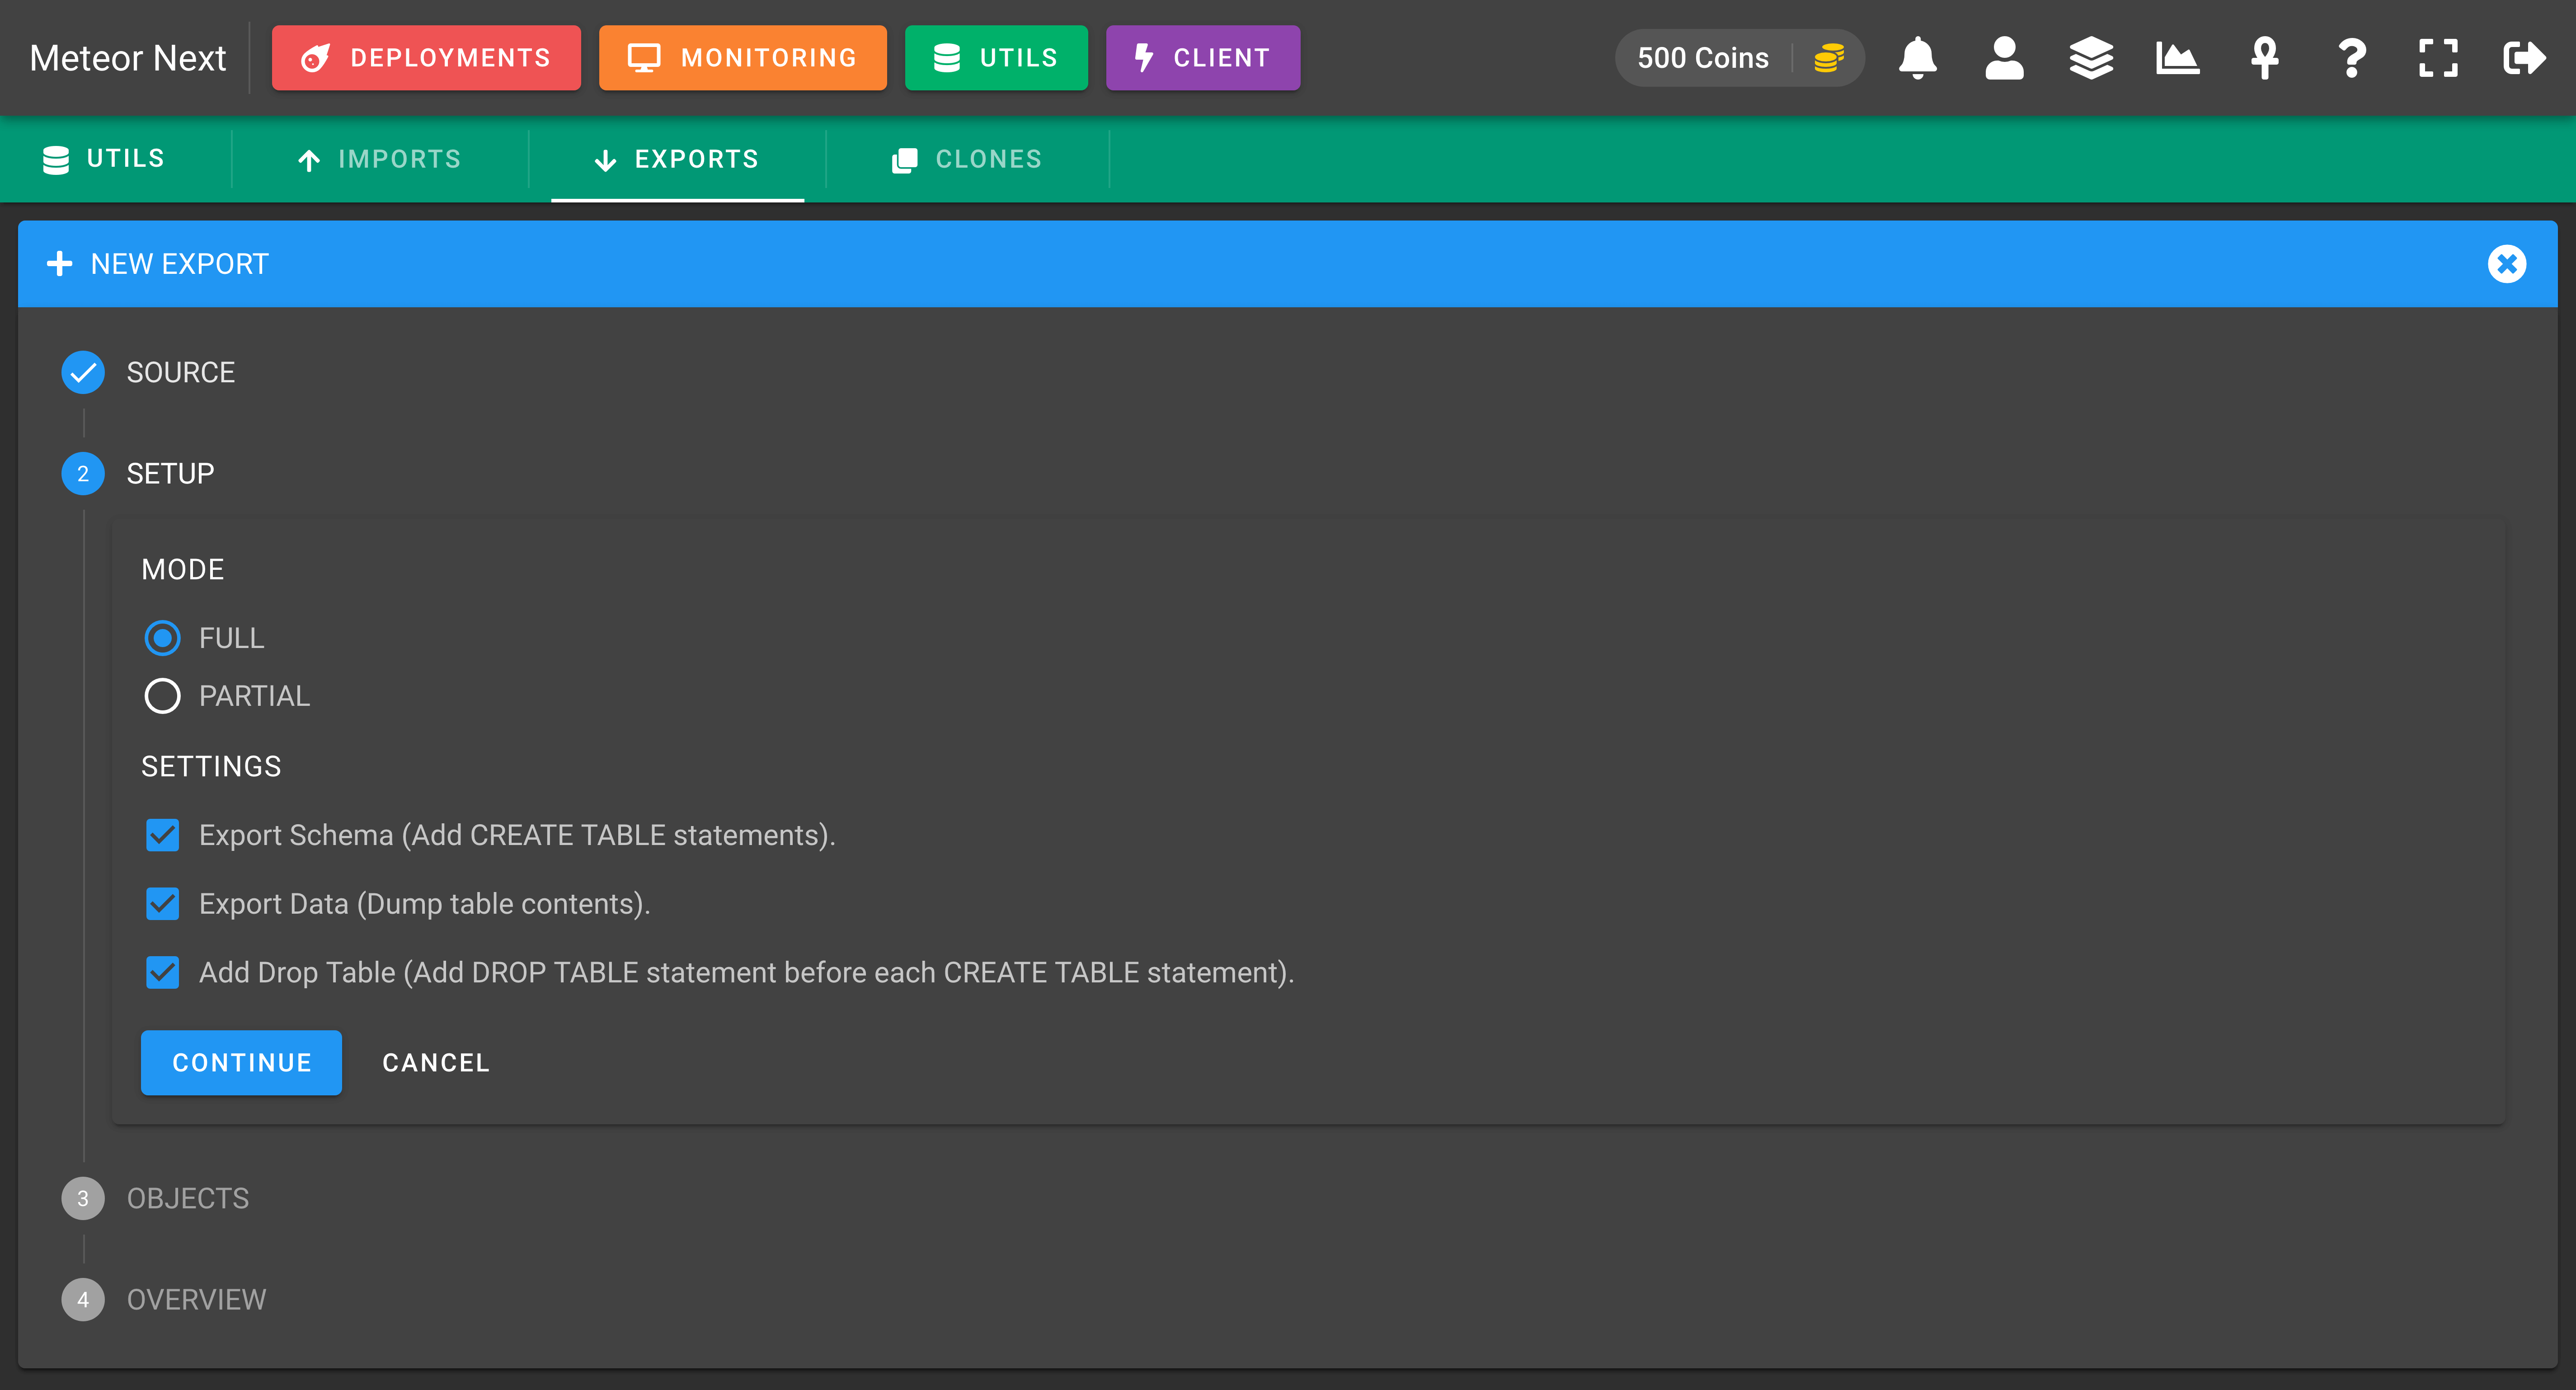The image size is (2576, 1390).
Task: Open the user account icon
Action: click(x=2004, y=58)
